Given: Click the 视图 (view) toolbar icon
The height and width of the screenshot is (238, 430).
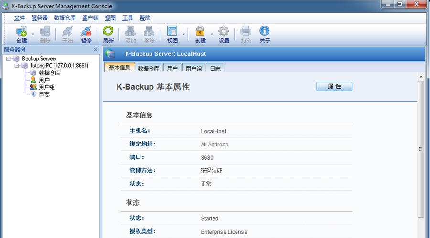Looking at the screenshot, I should pyautogui.click(x=172, y=34).
